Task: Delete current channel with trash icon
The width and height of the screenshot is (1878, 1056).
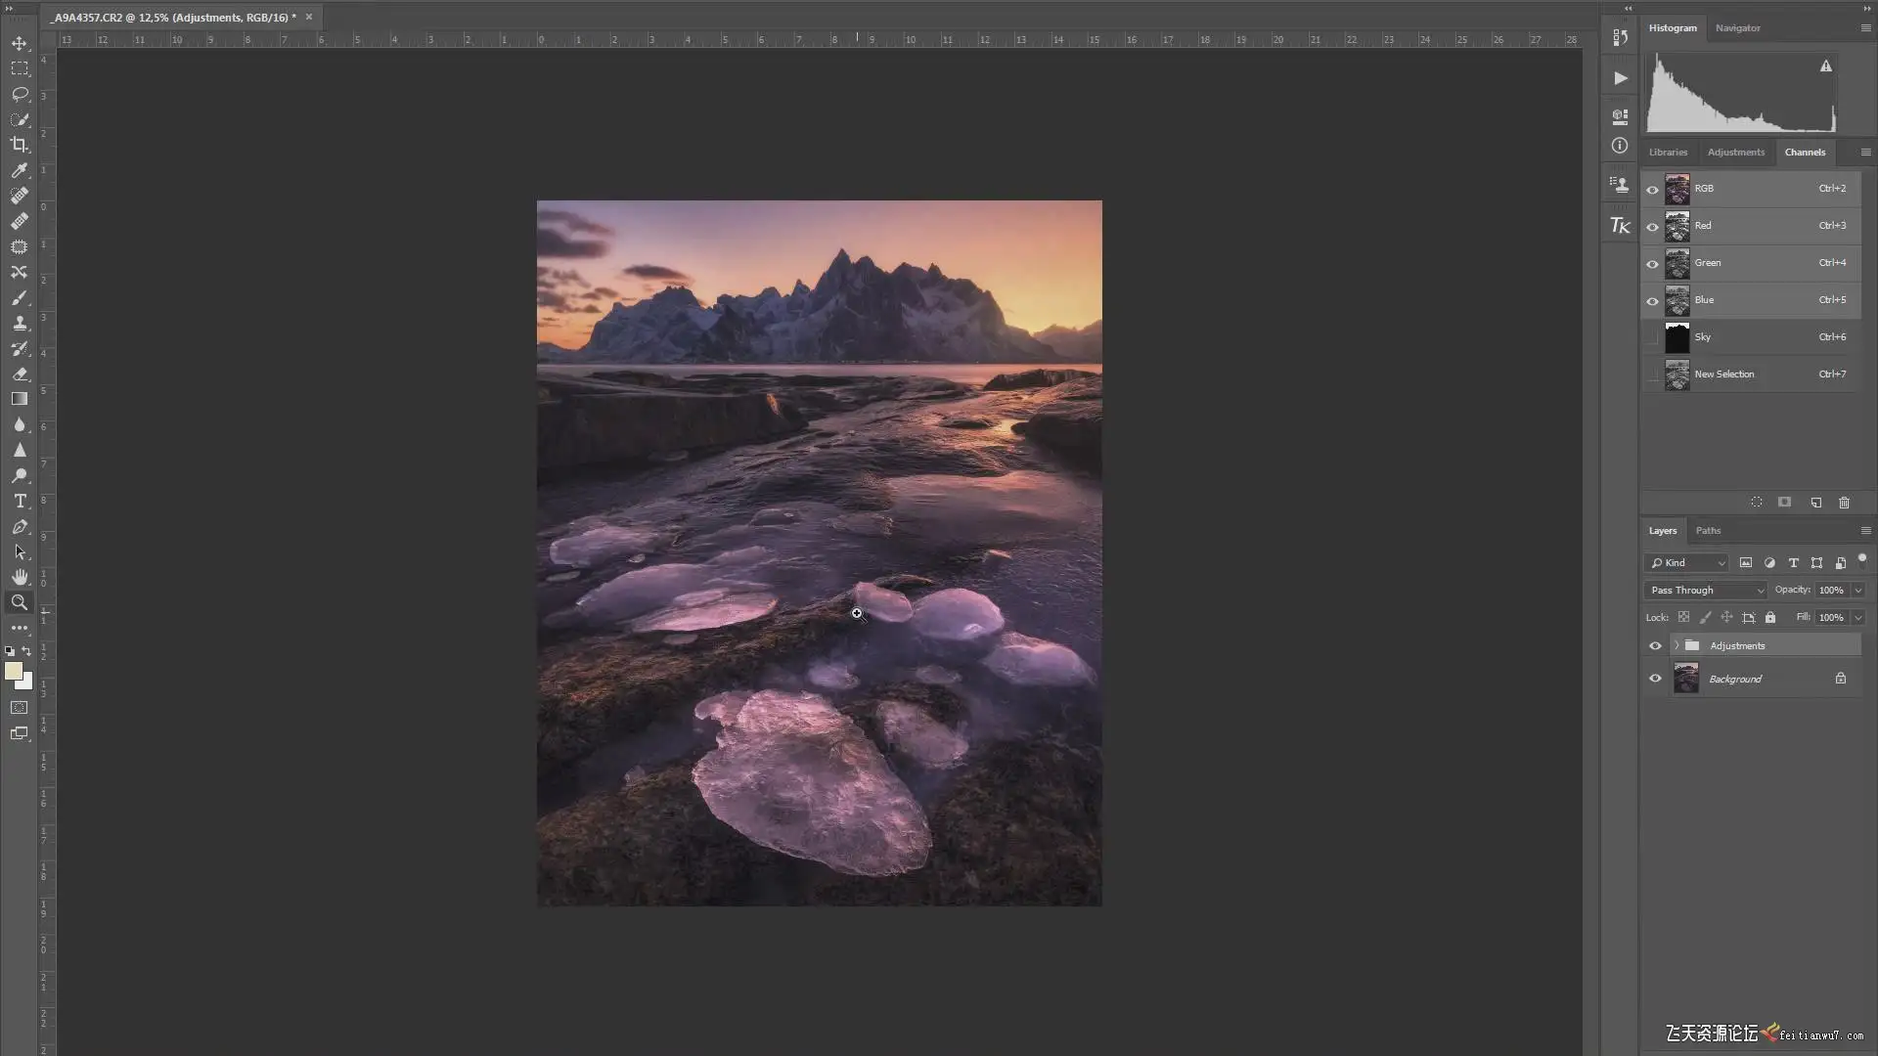Action: coord(1844,503)
